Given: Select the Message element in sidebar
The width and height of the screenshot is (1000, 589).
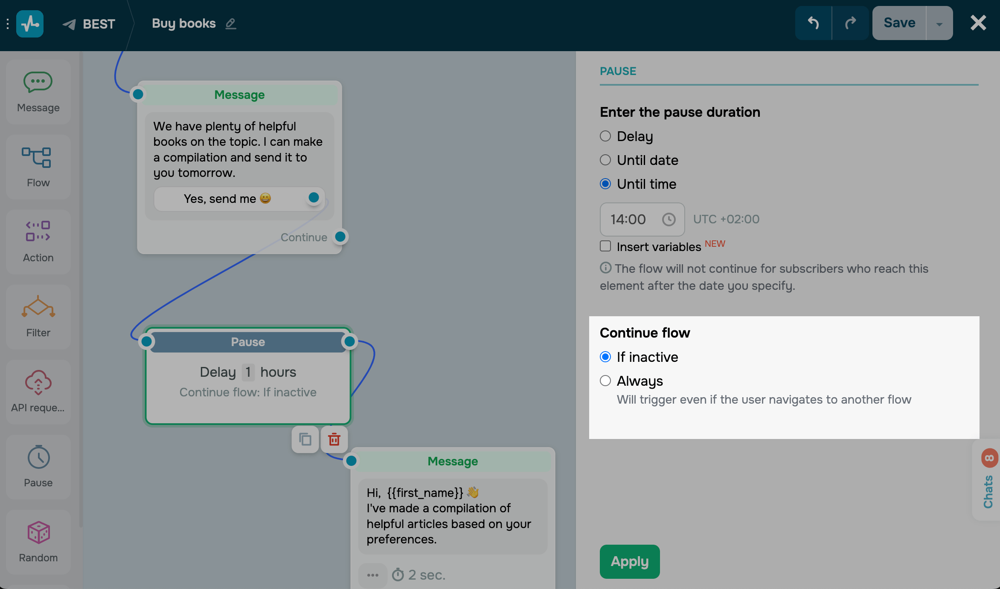Looking at the screenshot, I should (x=38, y=92).
